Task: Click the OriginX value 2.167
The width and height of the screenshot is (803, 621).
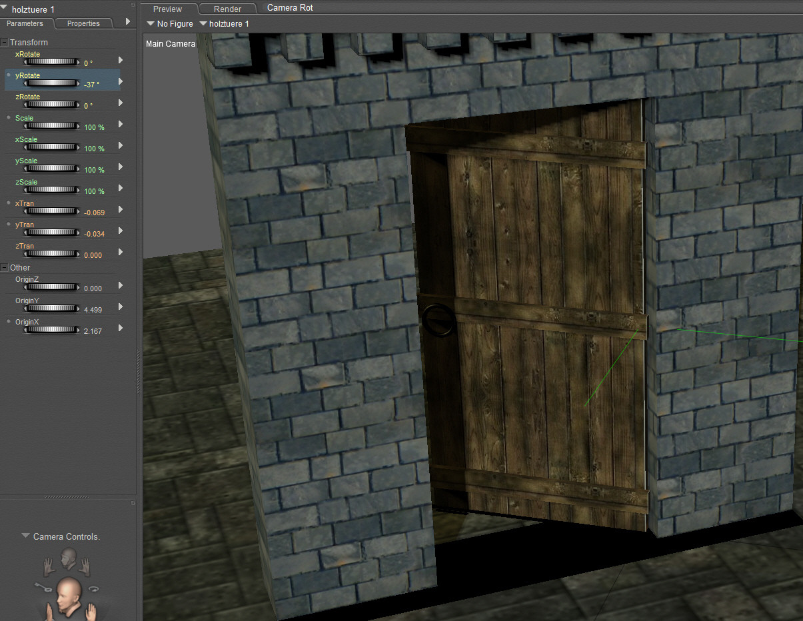Action: coord(93,331)
